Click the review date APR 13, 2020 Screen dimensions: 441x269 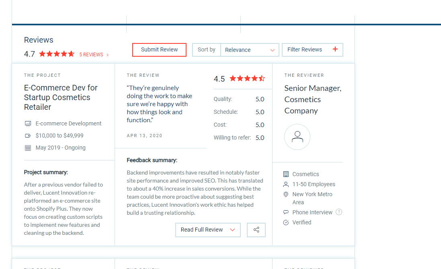[145, 136]
